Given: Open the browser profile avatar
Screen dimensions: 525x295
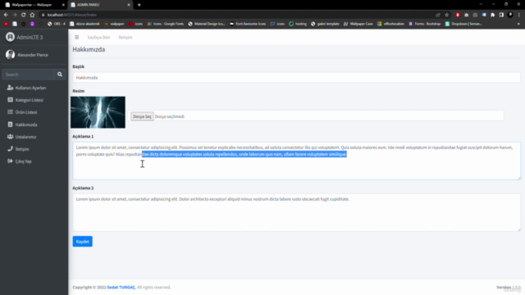Looking at the screenshot, I should 510,15.
